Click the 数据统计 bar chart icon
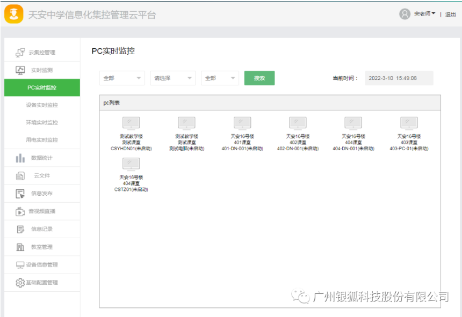This screenshot has height=317, width=462. (x=20, y=158)
